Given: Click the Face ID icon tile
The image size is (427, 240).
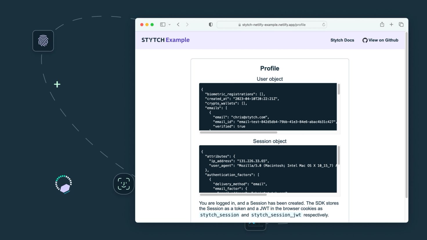Looking at the screenshot, I should pyautogui.click(x=124, y=184).
